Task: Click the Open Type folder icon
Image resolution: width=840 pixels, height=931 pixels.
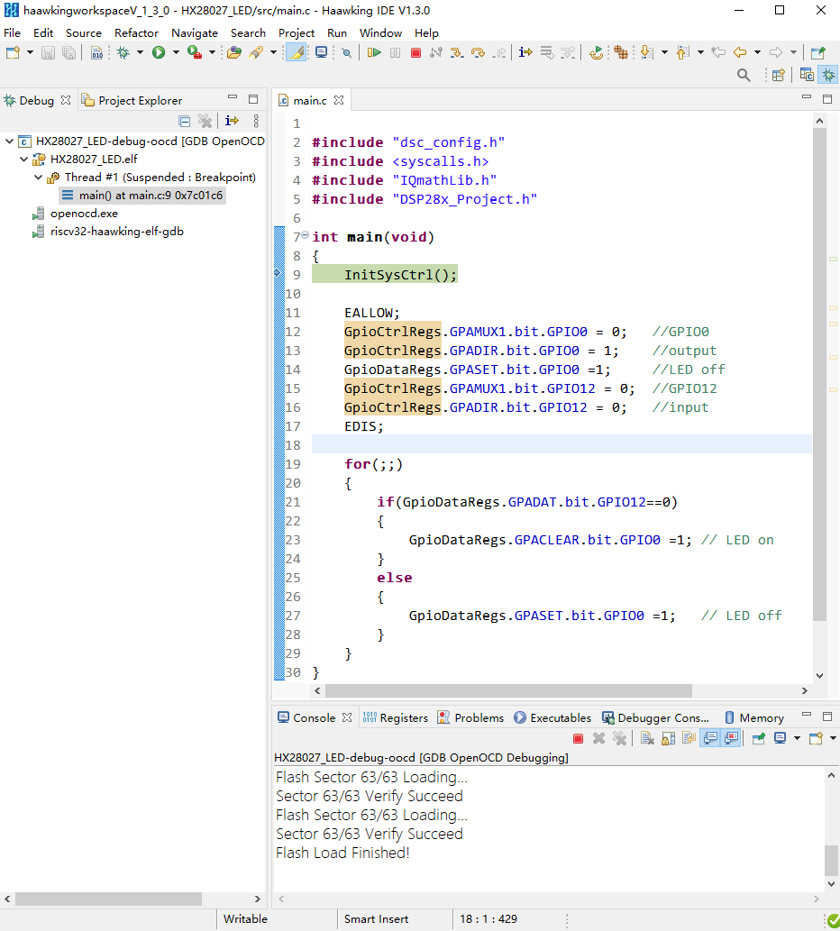Action: point(234,53)
